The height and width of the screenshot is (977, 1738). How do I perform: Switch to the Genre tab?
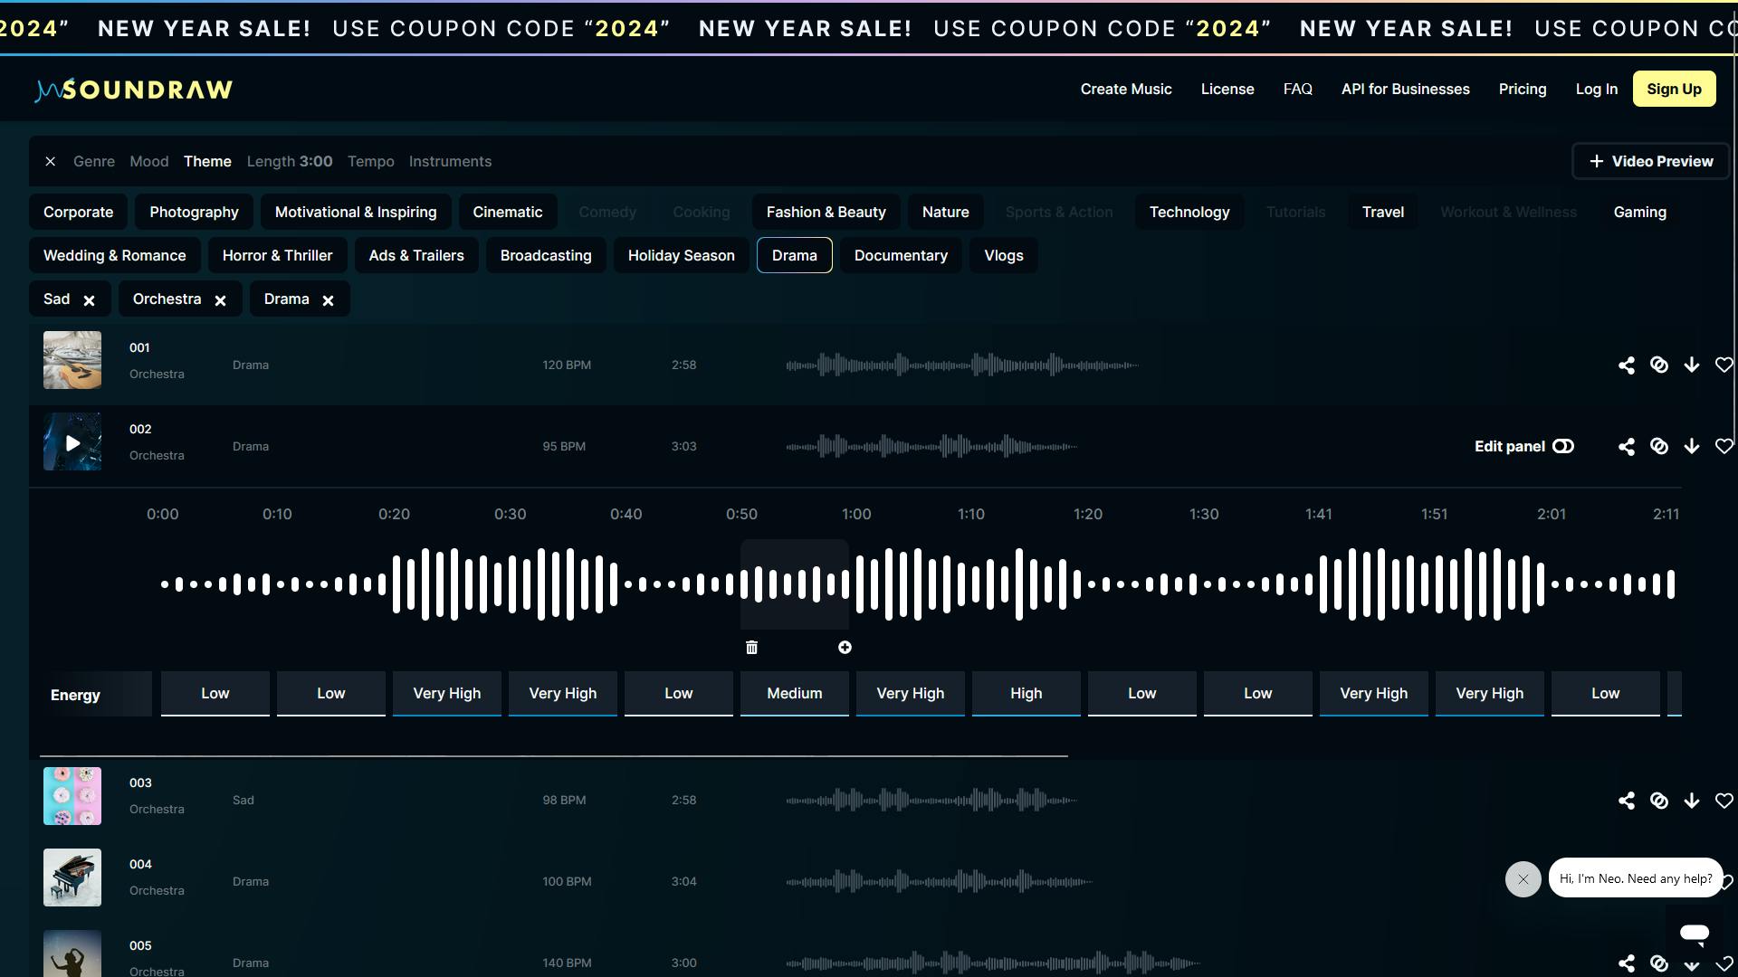pyautogui.click(x=94, y=162)
